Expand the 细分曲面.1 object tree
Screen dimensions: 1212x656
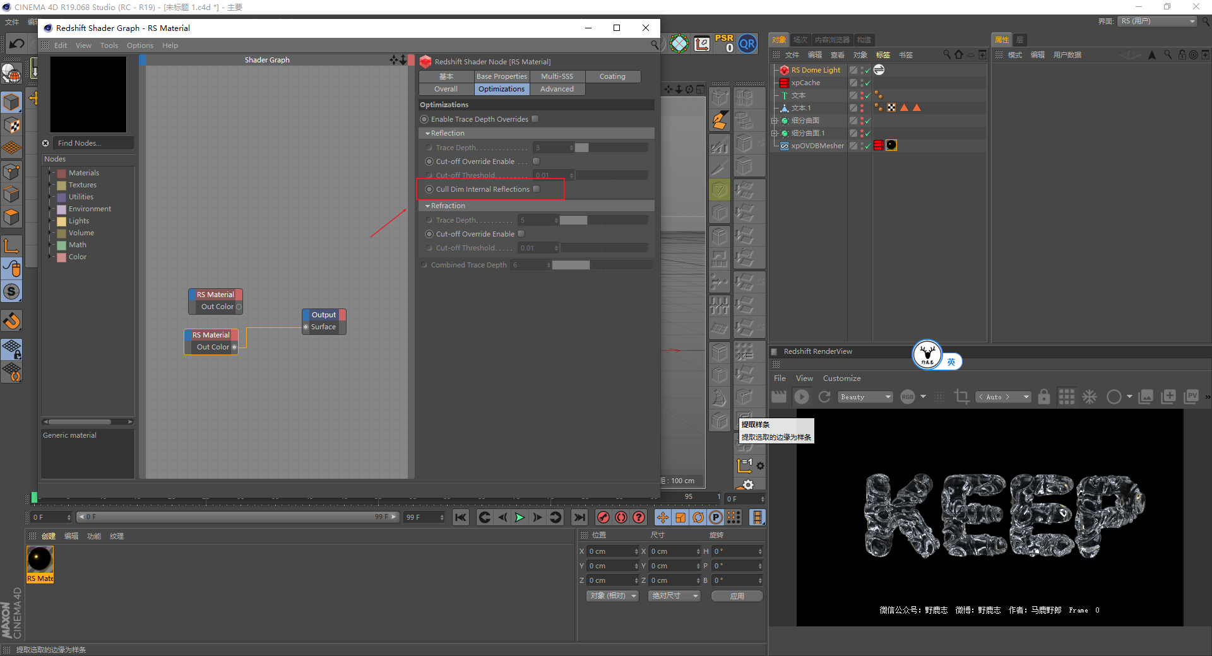point(775,133)
